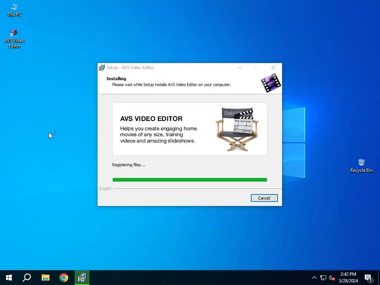
Task: Select the Recycle Bin desktop icon
Action: point(361,166)
